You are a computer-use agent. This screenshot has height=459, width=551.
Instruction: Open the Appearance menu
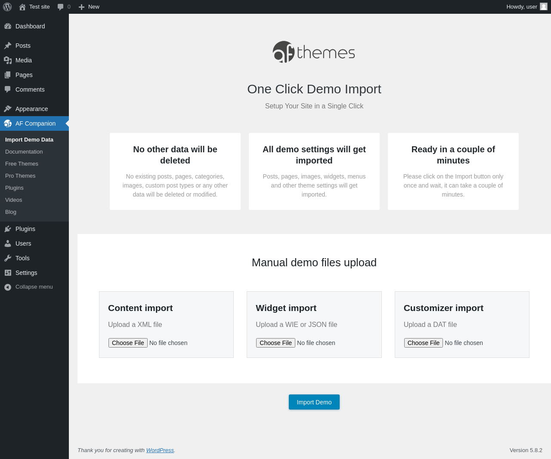point(34,109)
